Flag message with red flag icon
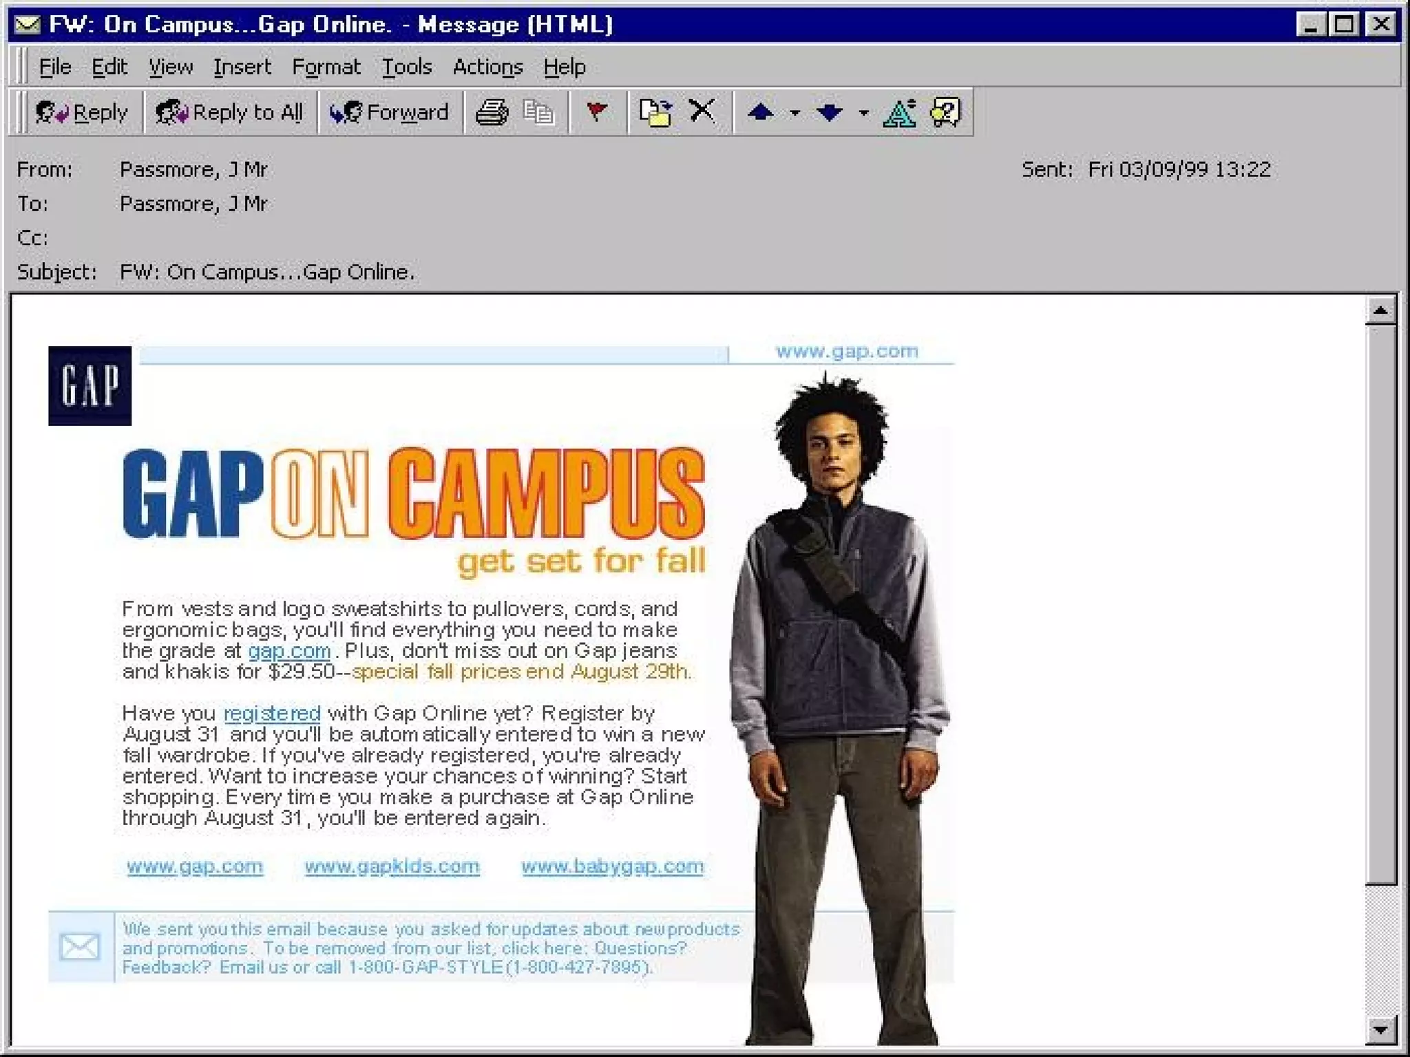Viewport: 1410px width, 1057px height. pos(596,111)
